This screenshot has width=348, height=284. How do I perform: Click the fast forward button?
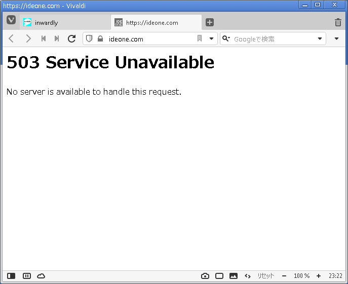pos(57,38)
